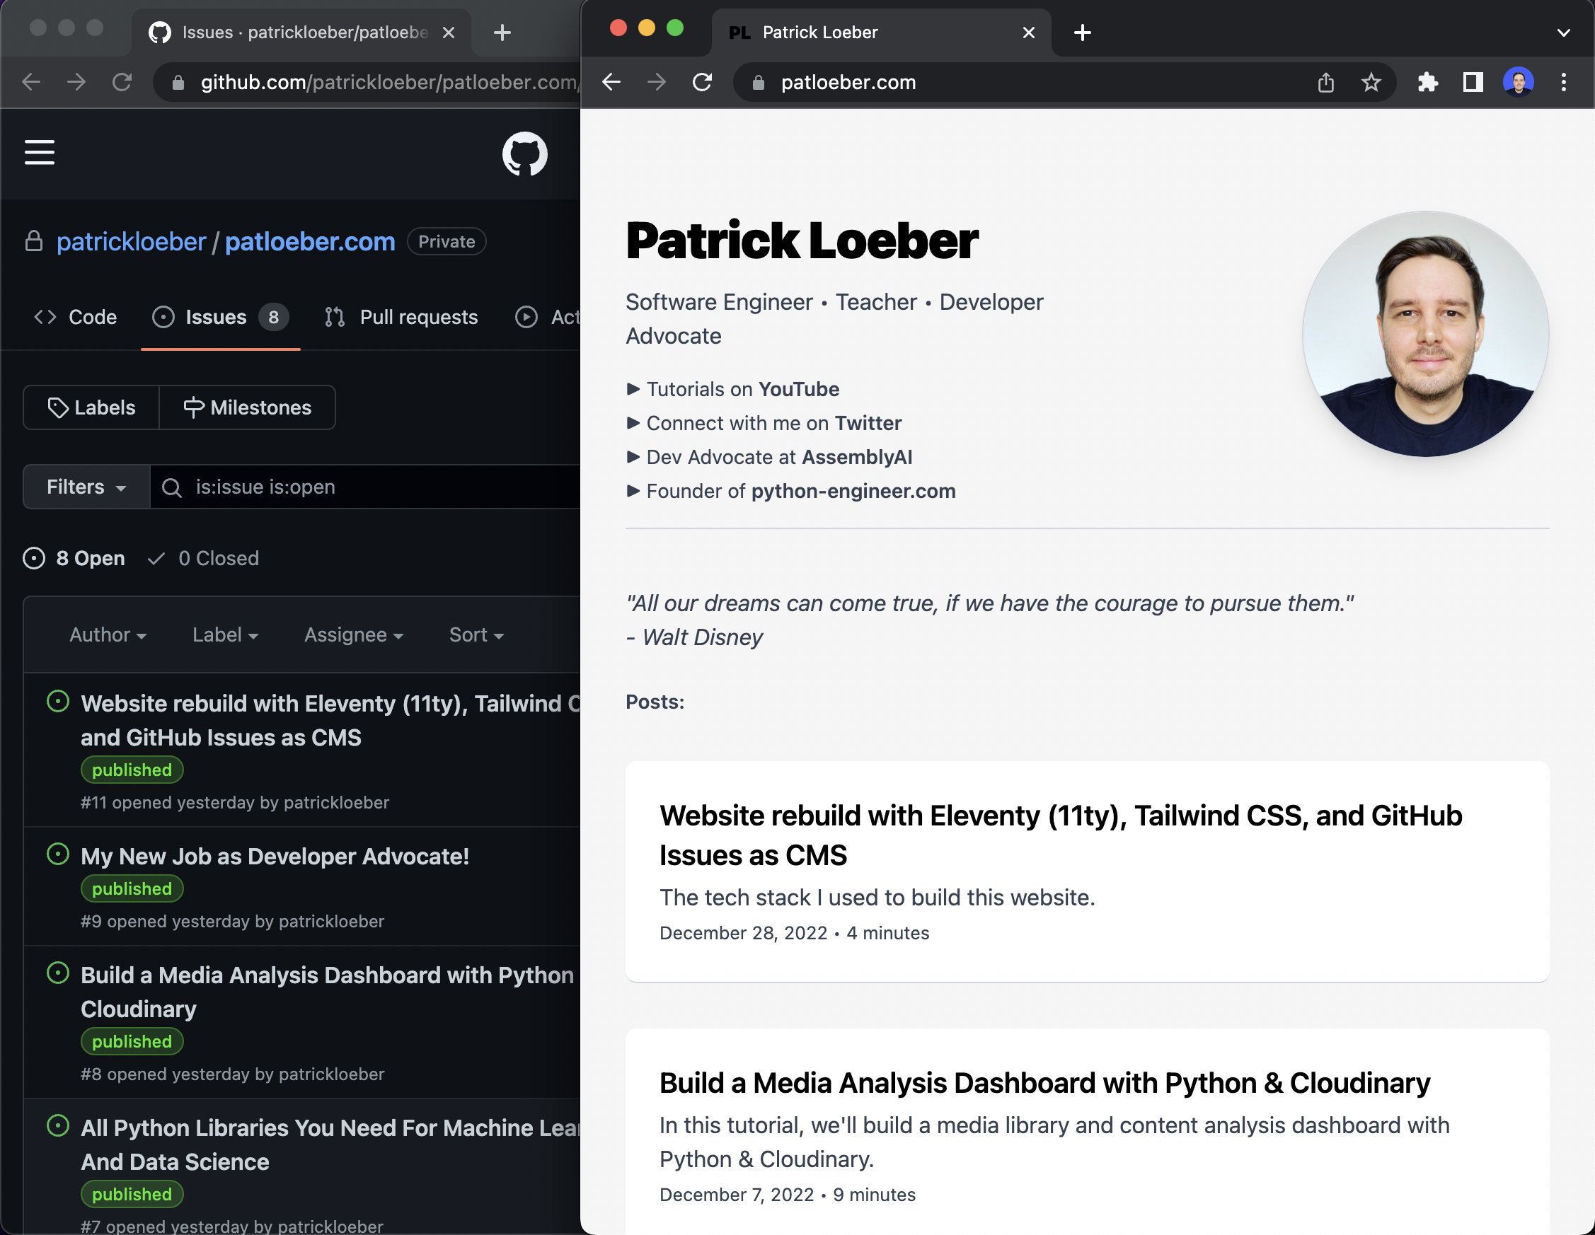Open Chrome's three-dot settings menu
Image resolution: width=1595 pixels, height=1235 pixels.
[x=1563, y=83]
